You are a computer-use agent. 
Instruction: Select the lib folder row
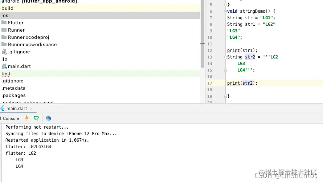100,59
